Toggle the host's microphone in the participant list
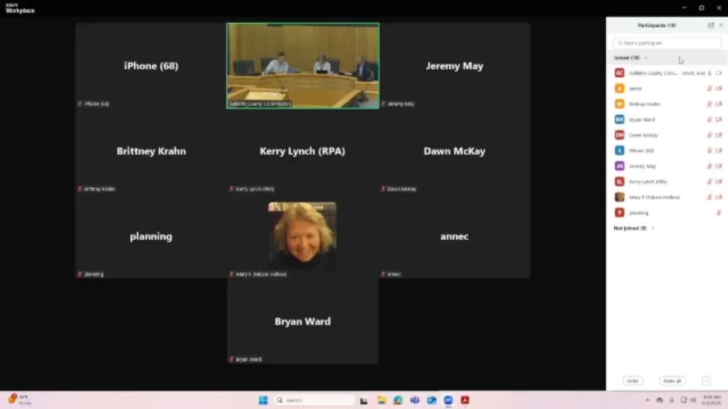The width and height of the screenshot is (728, 409). pyautogui.click(x=709, y=73)
